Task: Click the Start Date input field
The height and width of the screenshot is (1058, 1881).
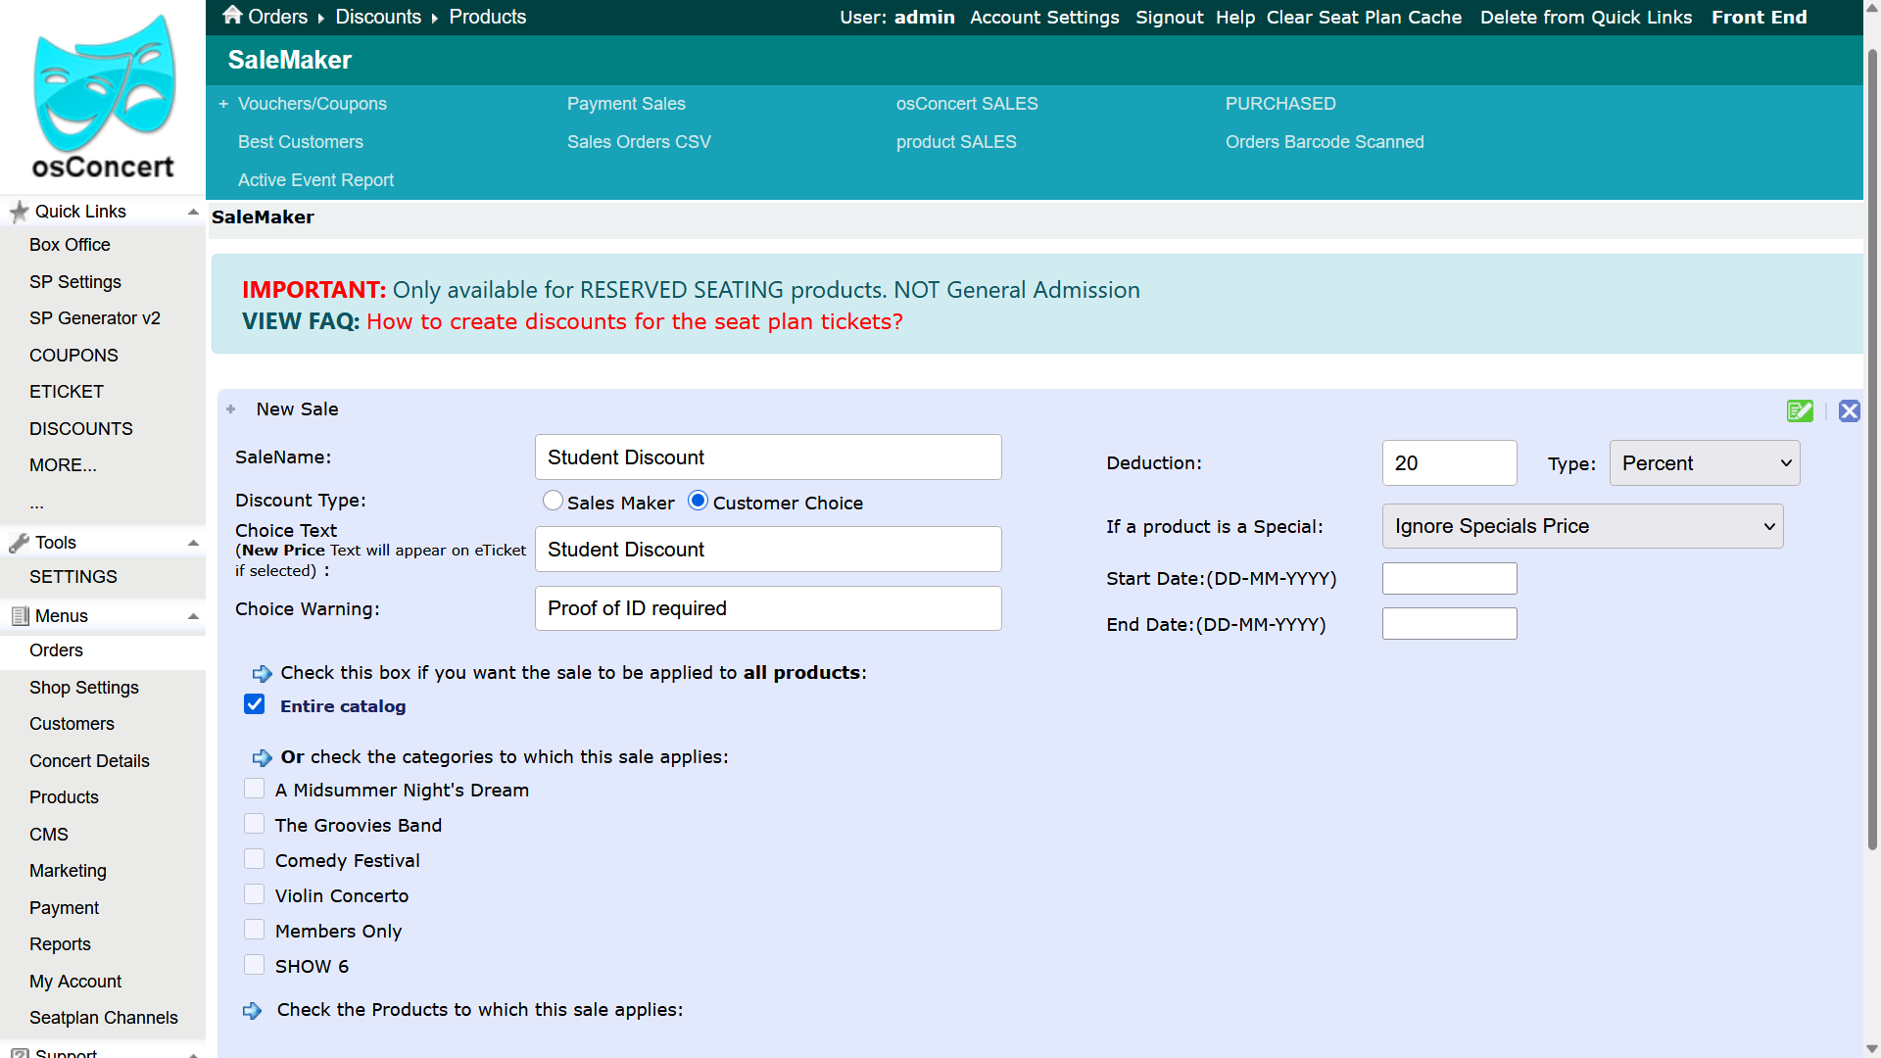Action: point(1449,579)
